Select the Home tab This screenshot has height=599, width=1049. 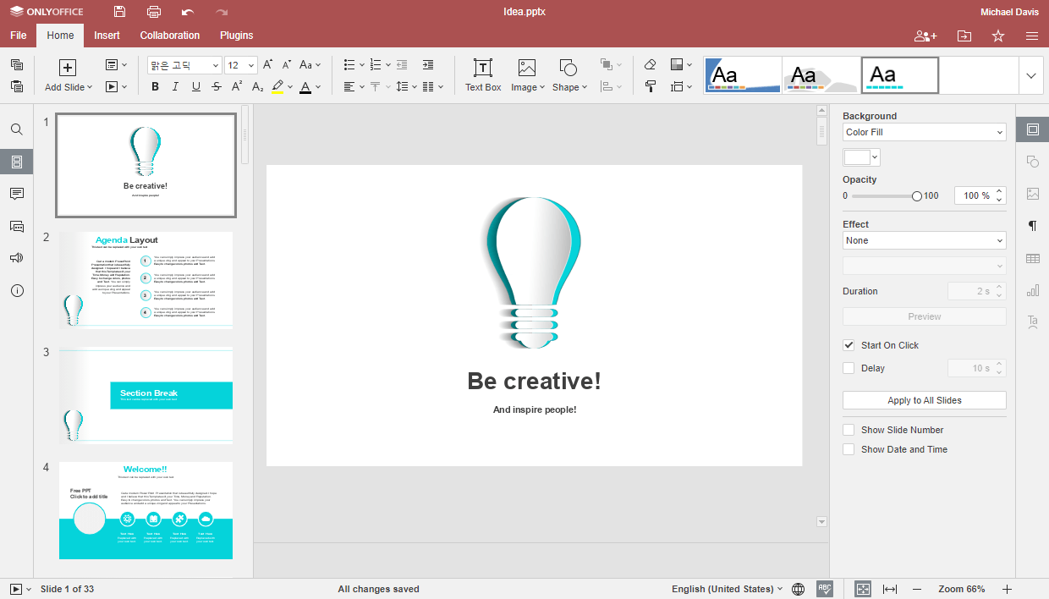coord(60,36)
